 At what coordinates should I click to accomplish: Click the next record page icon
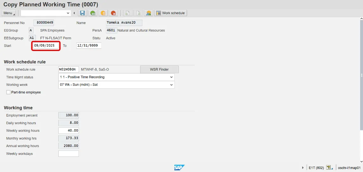(138, 13)
